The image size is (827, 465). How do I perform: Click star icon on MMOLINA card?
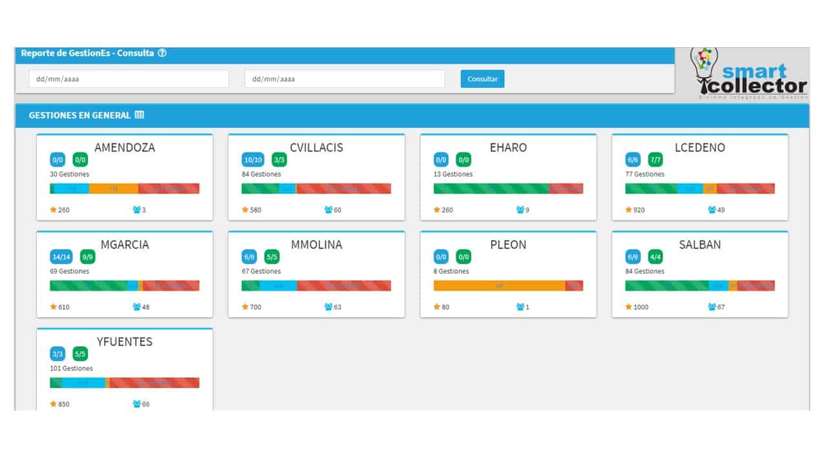pos(246,307)
